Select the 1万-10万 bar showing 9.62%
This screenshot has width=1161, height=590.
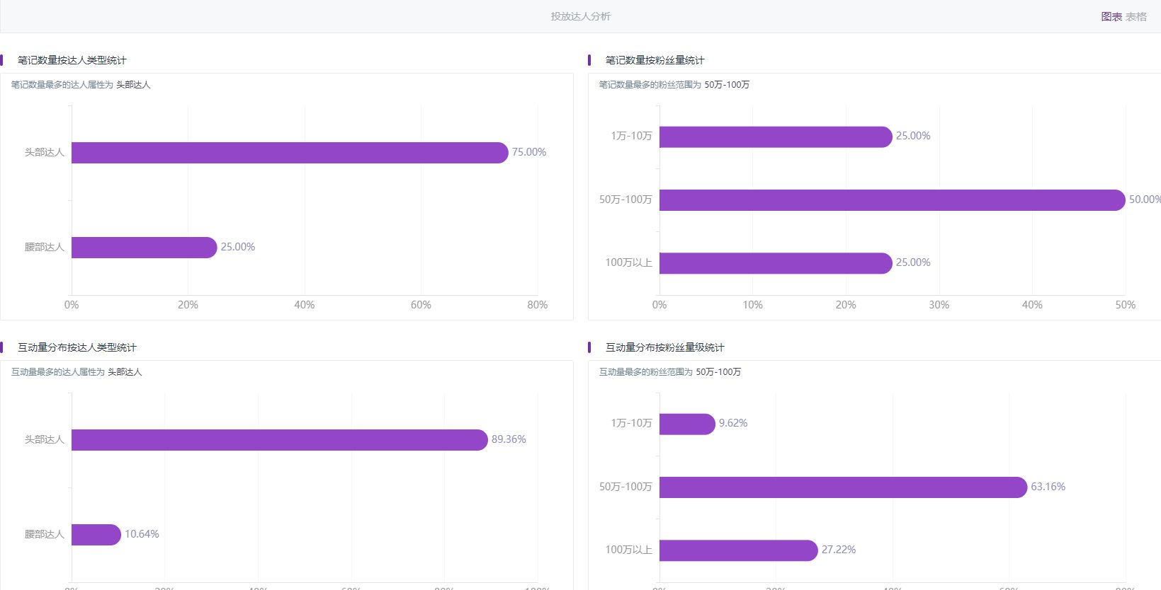coord(686,424)
